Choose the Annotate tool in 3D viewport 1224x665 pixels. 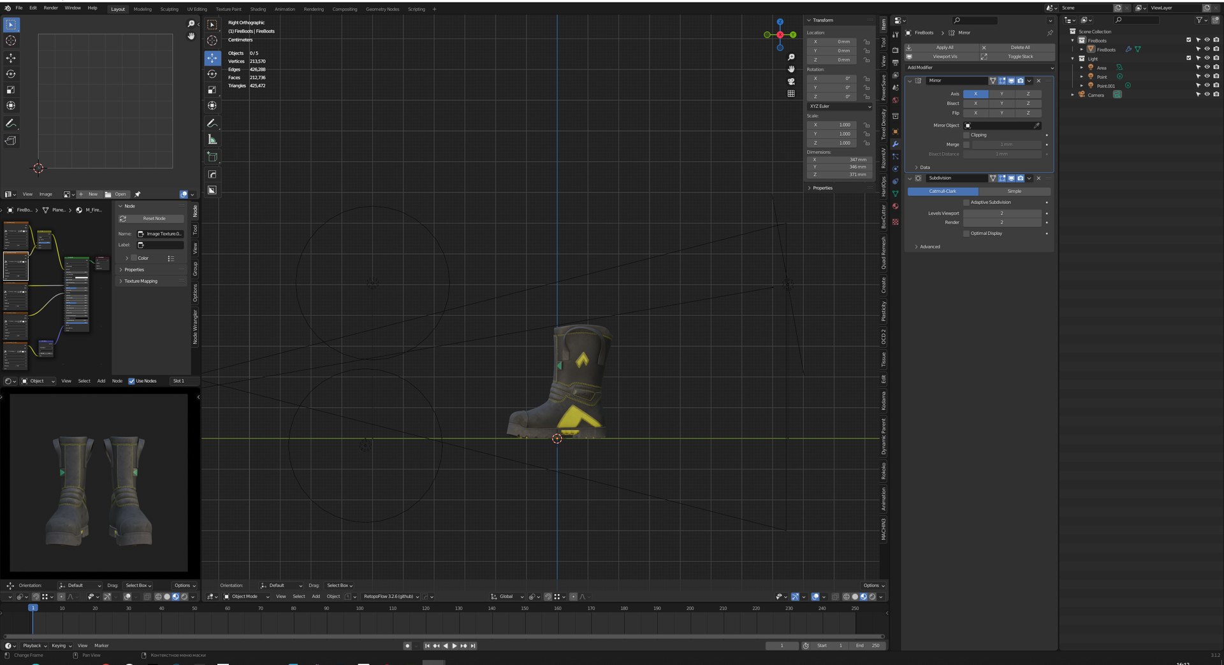pos(212,123)
